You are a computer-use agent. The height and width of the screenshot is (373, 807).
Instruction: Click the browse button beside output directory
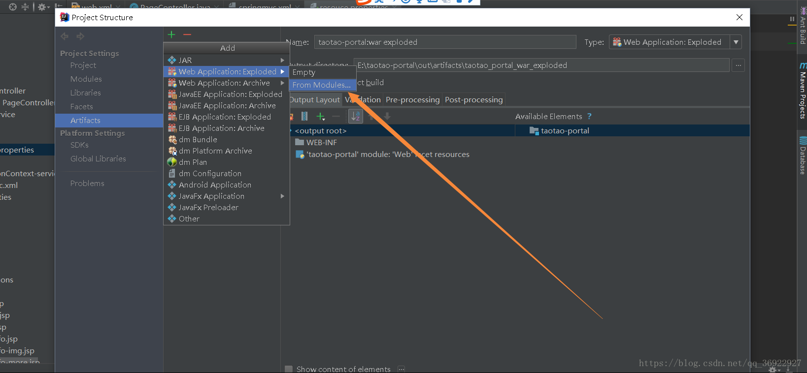coord(738,65)
